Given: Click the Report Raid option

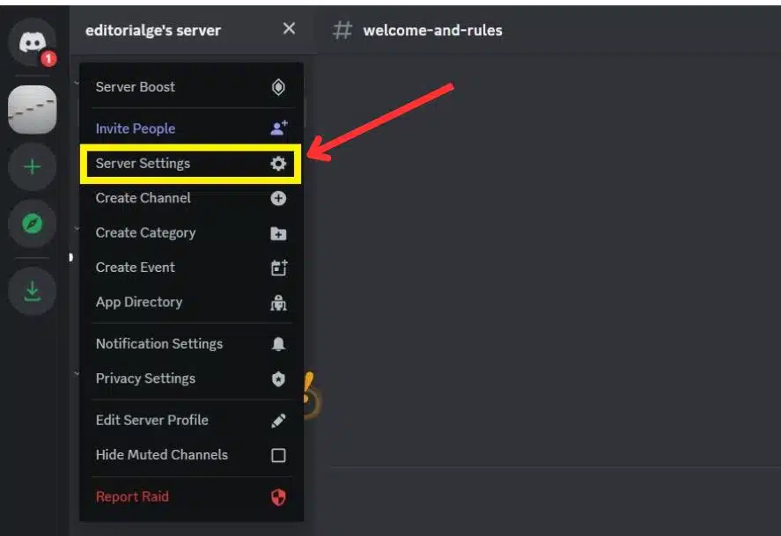Looking at the screenshot, I should point(130,496).
